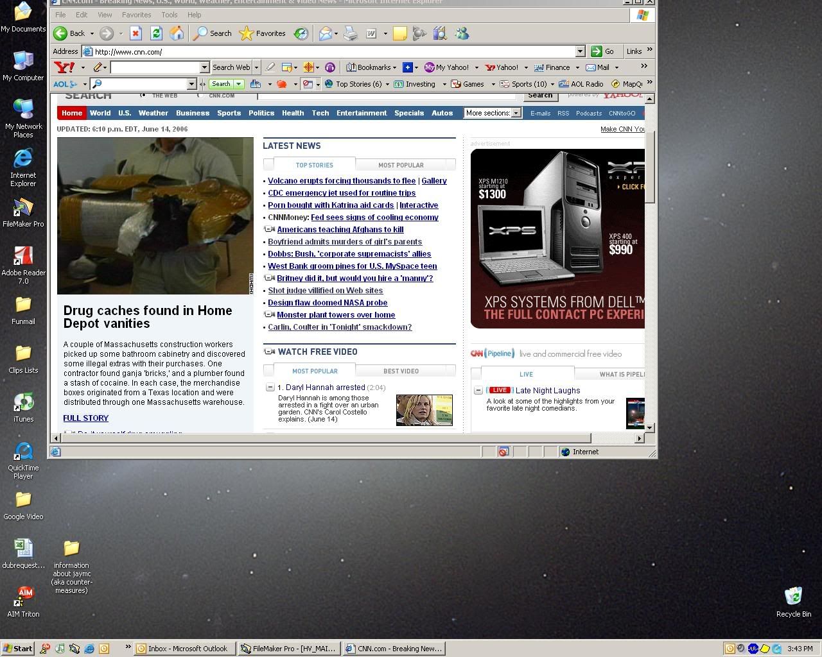
Task: Click the Daryl Hannah video thumbnail
Action: tap(424, 410)
